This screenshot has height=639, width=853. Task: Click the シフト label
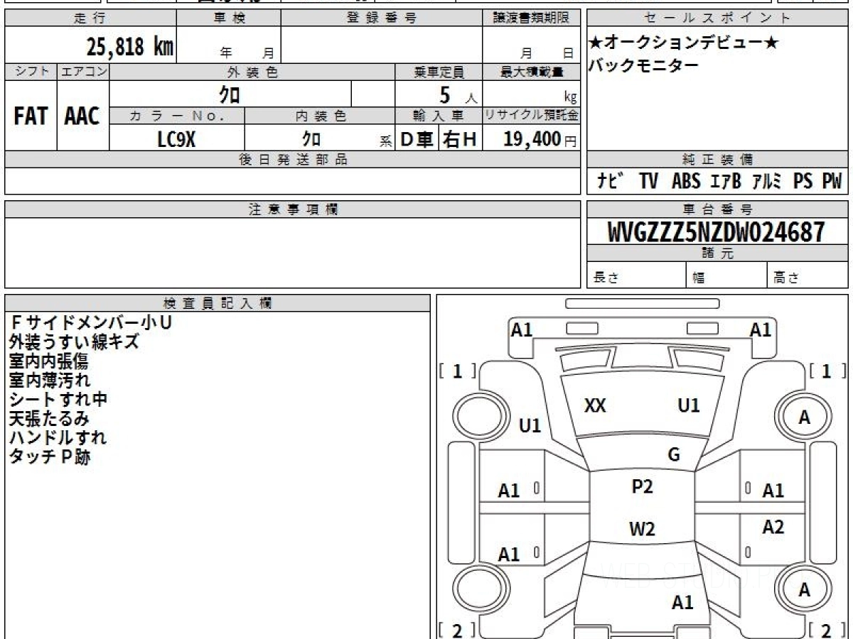[31, 72]
